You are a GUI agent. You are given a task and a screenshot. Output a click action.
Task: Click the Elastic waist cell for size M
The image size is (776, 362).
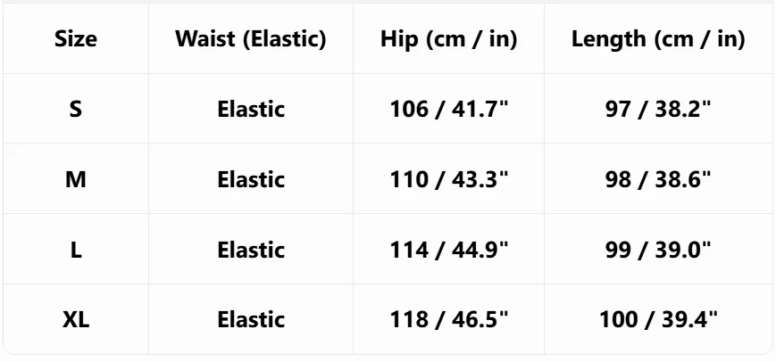(x=251, y=179)
